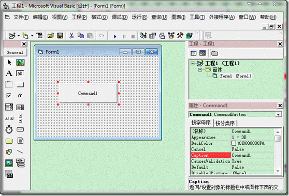Viewport: 289px width, 196px height.
Task: Open the Menu Editor toolbar icon
Action: pos(39,36)
